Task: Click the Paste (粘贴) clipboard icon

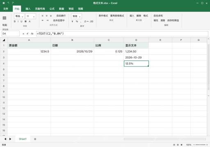Action: (5, 18)
